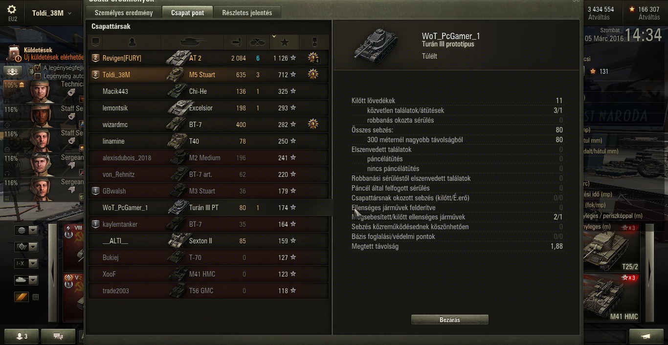This screenshot has width=668, height=345.
Task: Open contacts list showing 3 friends
Action: point(22,336)
